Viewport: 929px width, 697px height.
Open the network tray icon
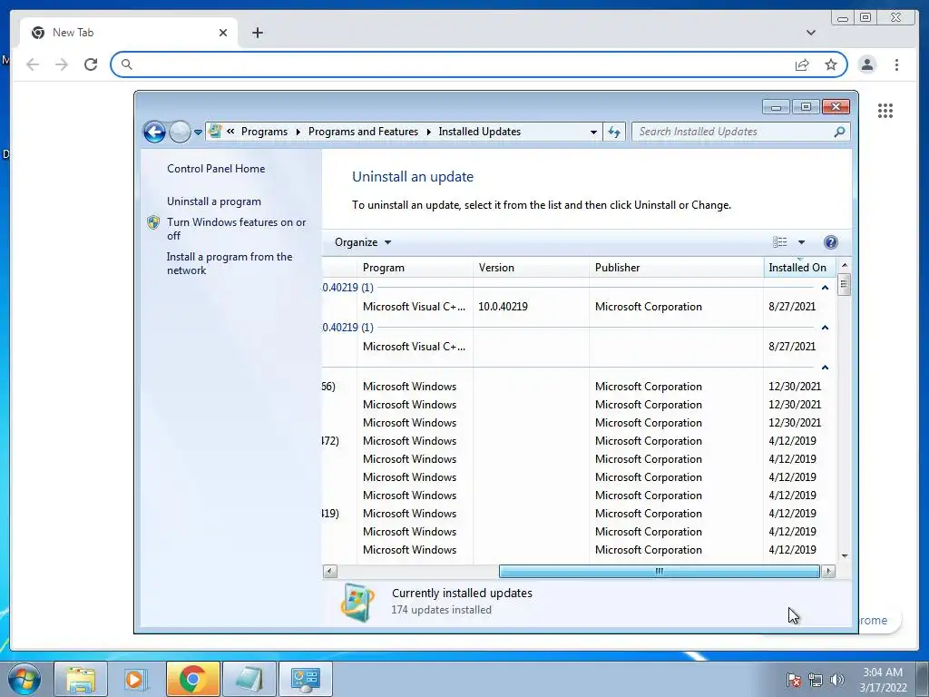(816, 680)
